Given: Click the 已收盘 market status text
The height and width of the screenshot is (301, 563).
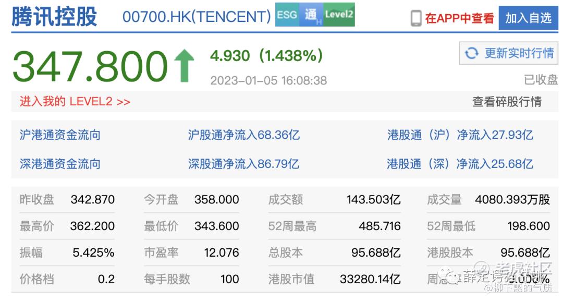Looking at the screenshot, I should [541, 80].
